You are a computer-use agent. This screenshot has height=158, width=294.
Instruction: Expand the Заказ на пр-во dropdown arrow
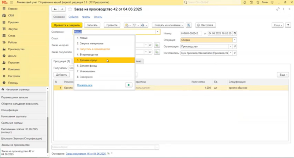coord(146,45)
